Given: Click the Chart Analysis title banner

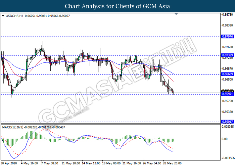Looking at the screenshot, I should pyautogui.click(x=117, y=6).
